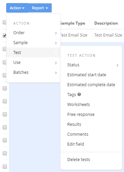Viewport: 124px width, 172px height.
Task: Expand the Order submenu
Action: pos(33,33)
